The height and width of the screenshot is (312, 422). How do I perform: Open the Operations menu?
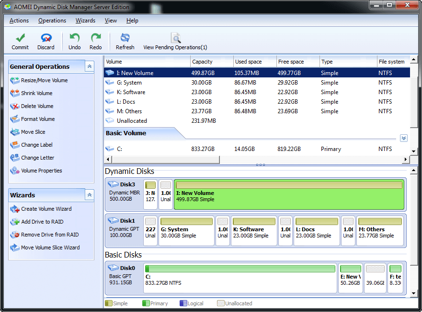pyautogui.click(x=52, y=21)
